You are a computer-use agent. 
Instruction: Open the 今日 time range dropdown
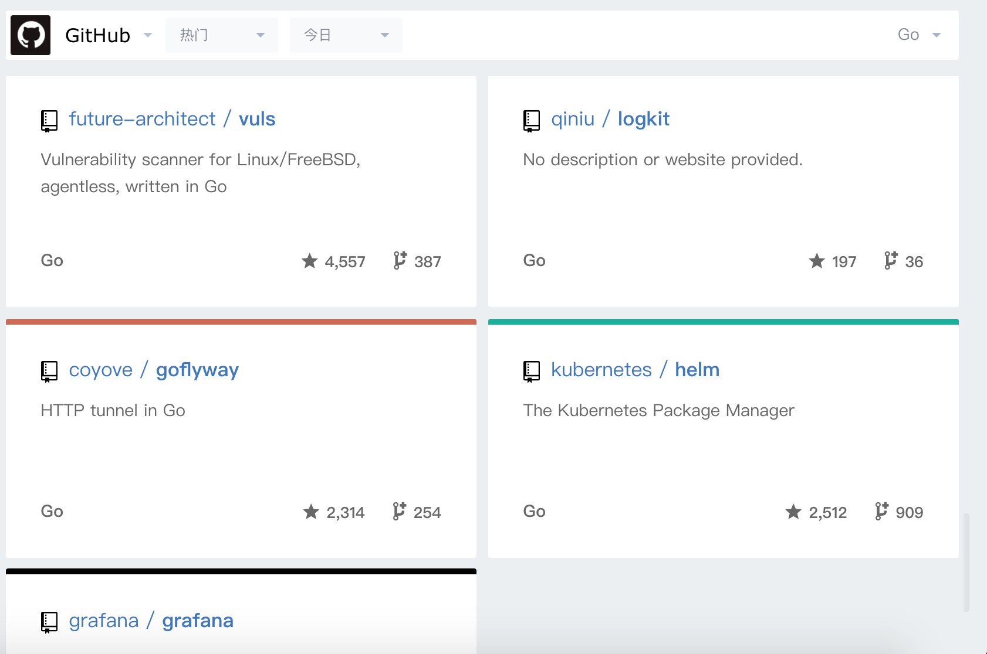coord(346,35)
